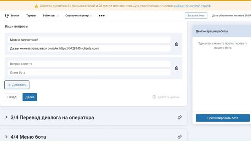251x141 pixels.
Task: Click the warning triangle icon in the banner
Action: tap(36, 6)
